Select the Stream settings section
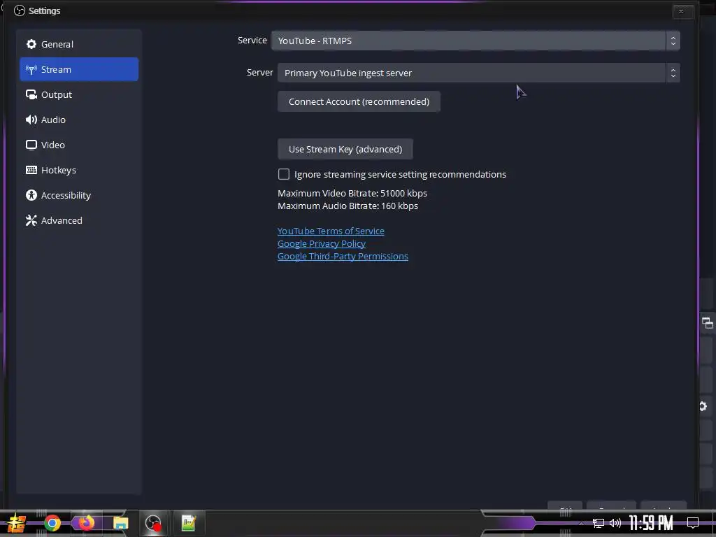Image resolution: width=716 pixels, height=537 pixels. pyautogui.click(x=79, y=69)
